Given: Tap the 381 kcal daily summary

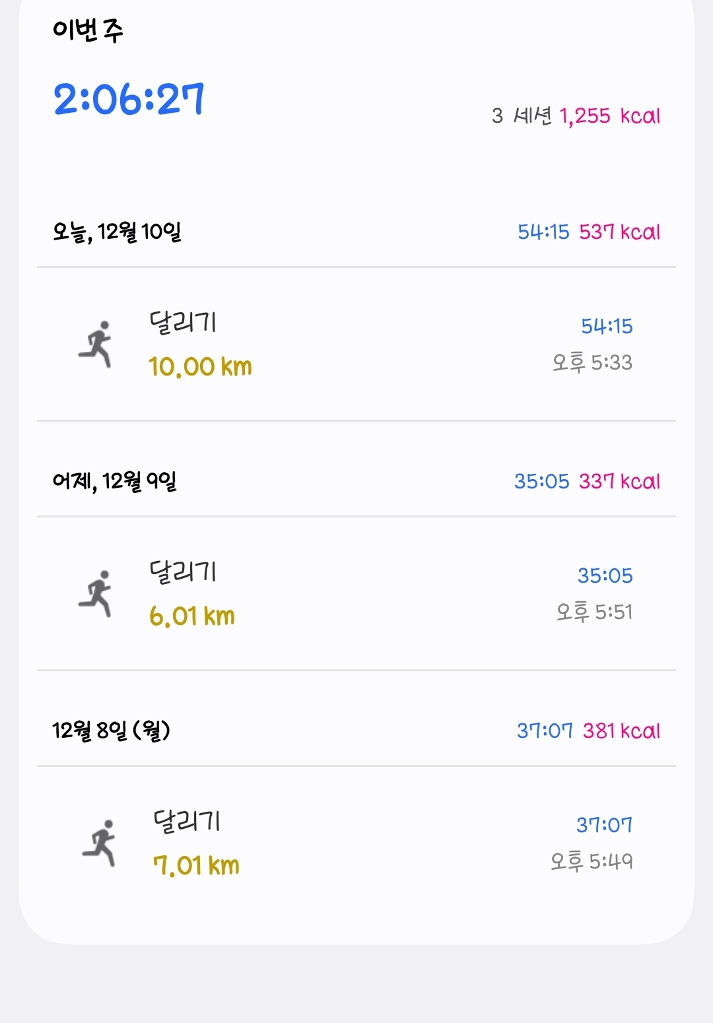Looking at the screenshot, I should pos(621,731).
